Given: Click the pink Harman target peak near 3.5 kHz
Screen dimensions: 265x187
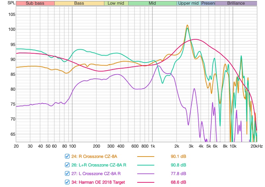Looking at the screenshot, I should click(195, 39).
